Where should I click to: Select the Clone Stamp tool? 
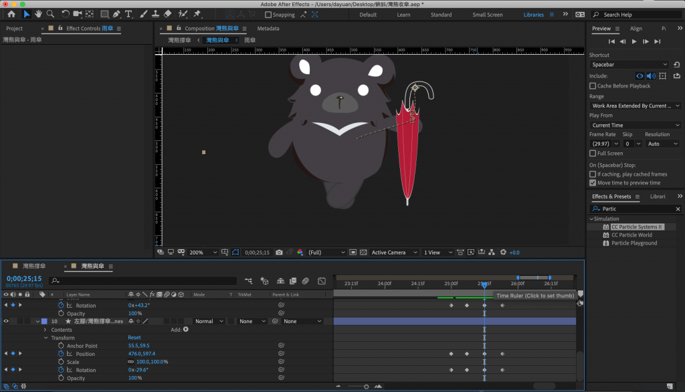[x=155, y=14]
